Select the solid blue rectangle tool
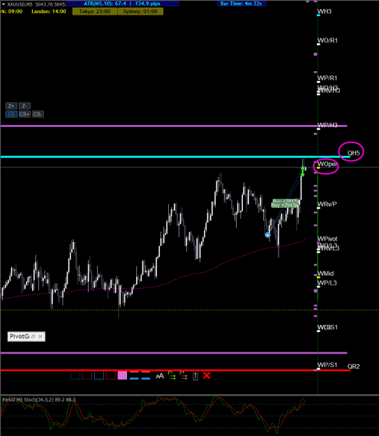The width and height of the screenshot is (379, 436). coord(99,375)
